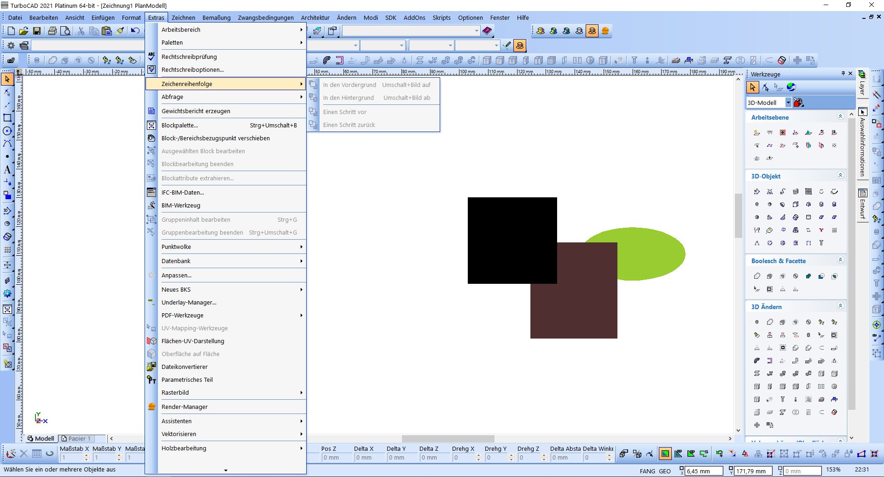
Task: Increase the Drehg X value with its up arrow
Action: click(479, 455)
